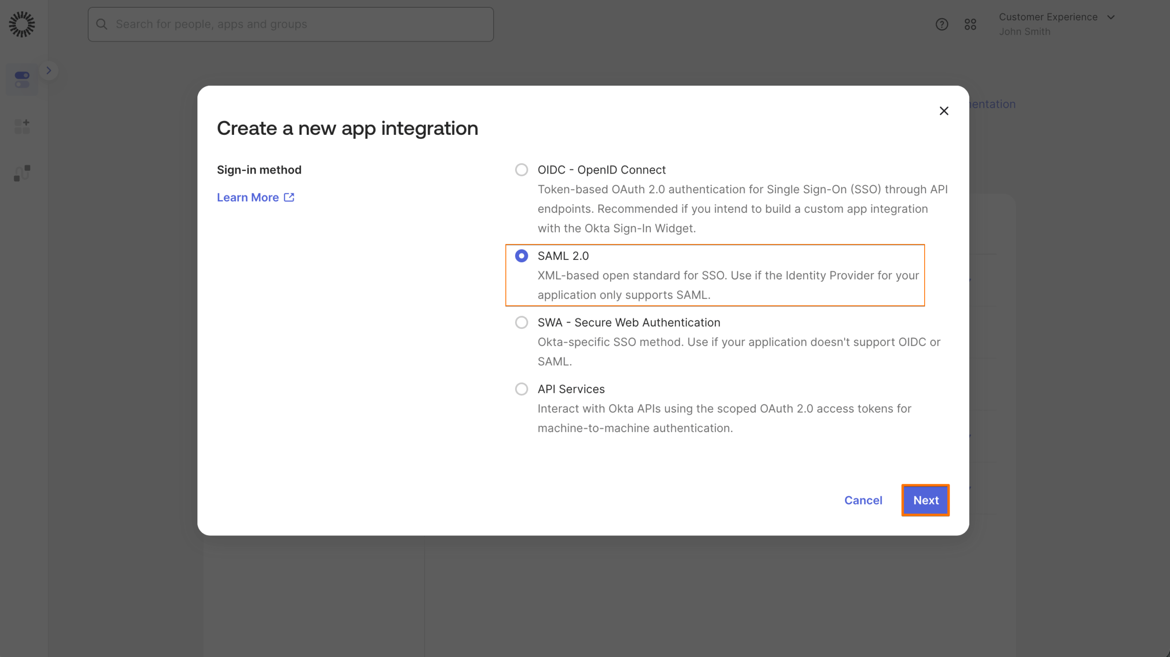This screenshot has height=657, width=1170.
Task: Select the Applications icon in the sidebar
Action: point(21,79)
